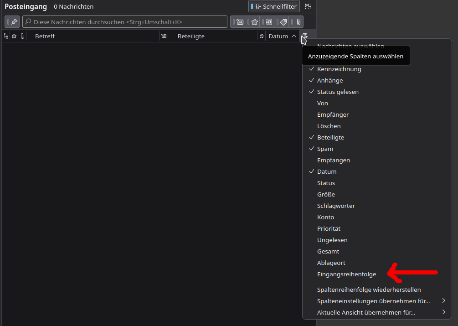Select Spaltenreihenfolge wiederherstellen menu entry

click(369, 290)
